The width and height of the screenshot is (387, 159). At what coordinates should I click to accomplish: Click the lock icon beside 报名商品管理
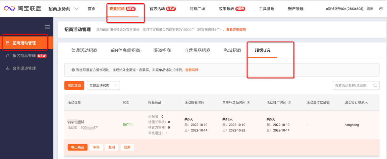(8, 56)
